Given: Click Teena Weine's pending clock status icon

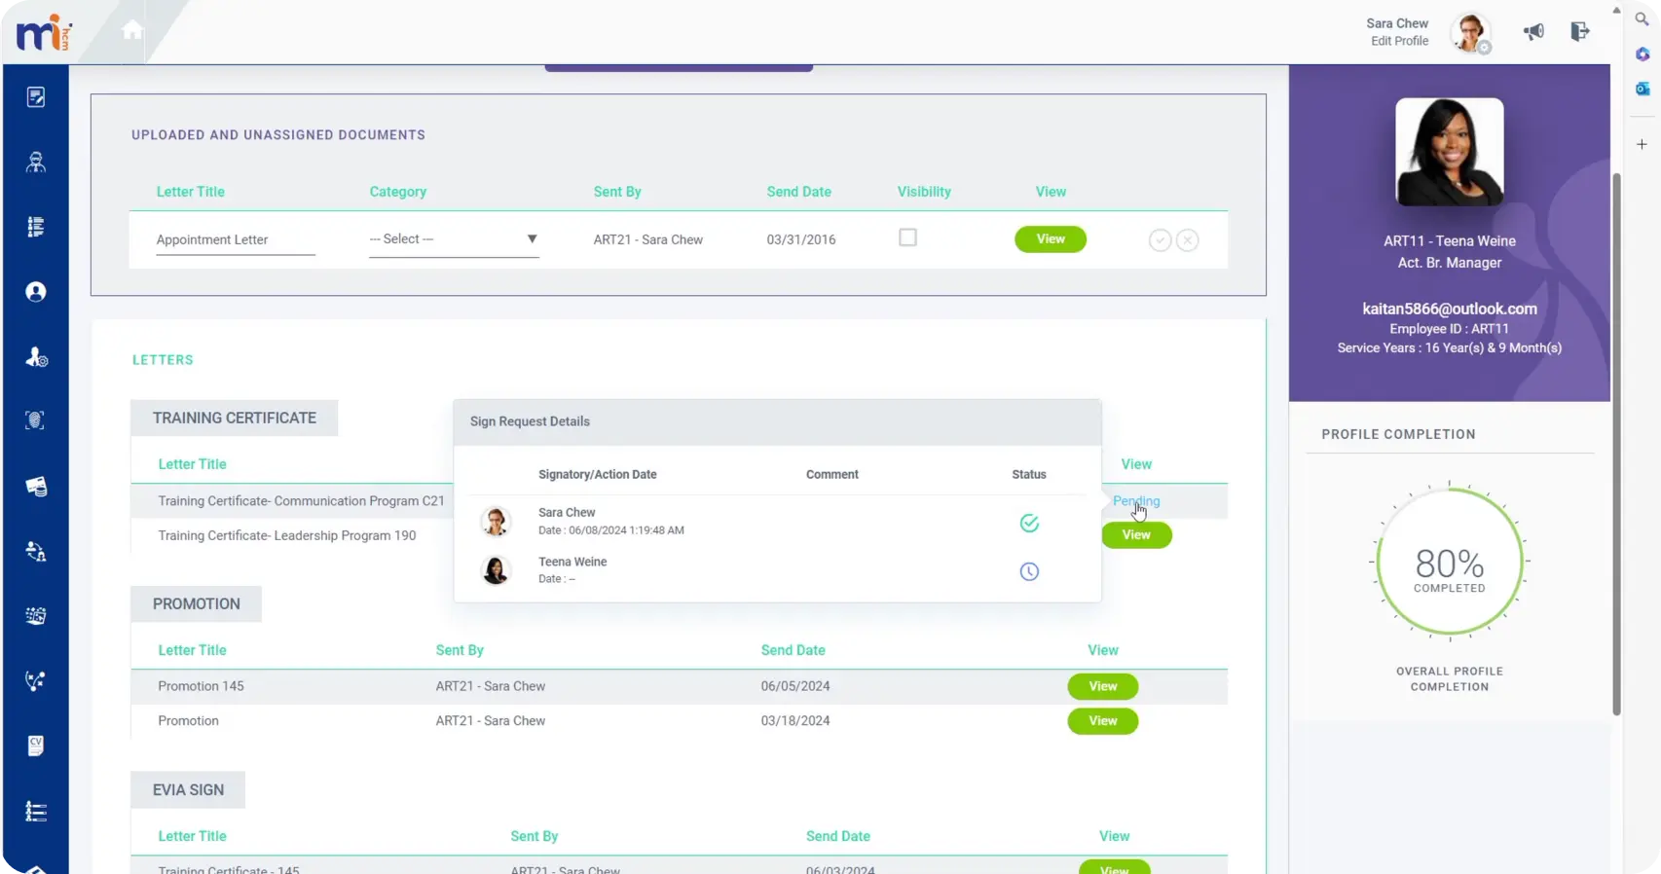Looking at the screenshot, I should pyautogui.click(x=1029, y=572).
